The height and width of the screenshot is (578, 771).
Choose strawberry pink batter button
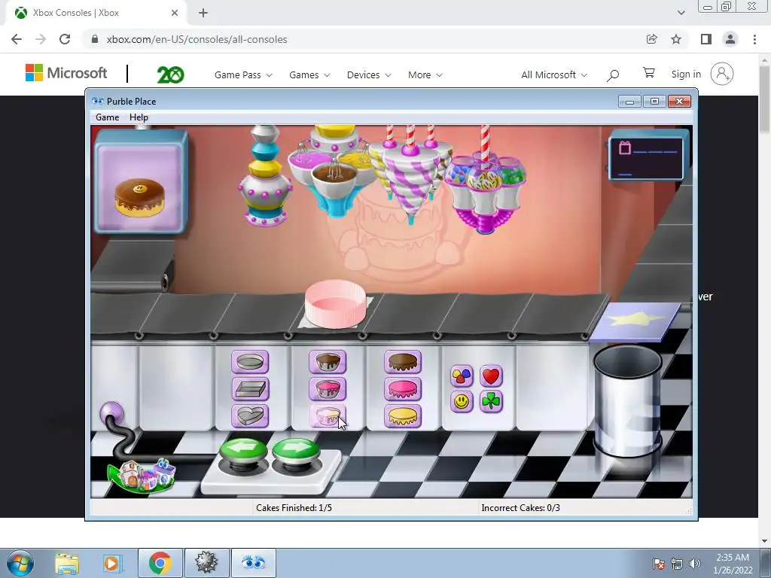(328, 389)
